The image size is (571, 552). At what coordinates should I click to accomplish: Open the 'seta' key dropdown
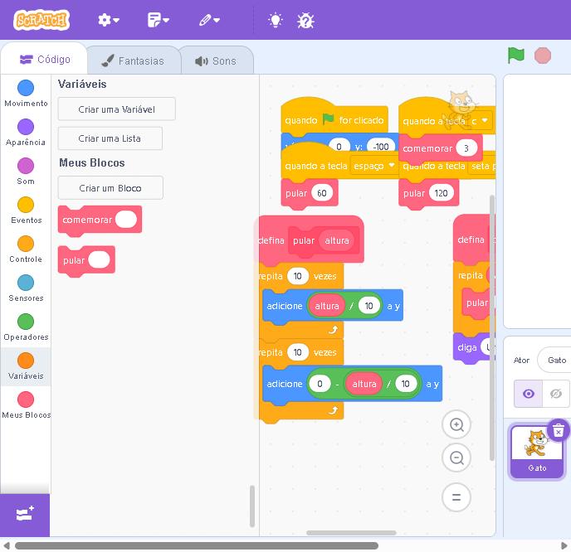(482, 166)
